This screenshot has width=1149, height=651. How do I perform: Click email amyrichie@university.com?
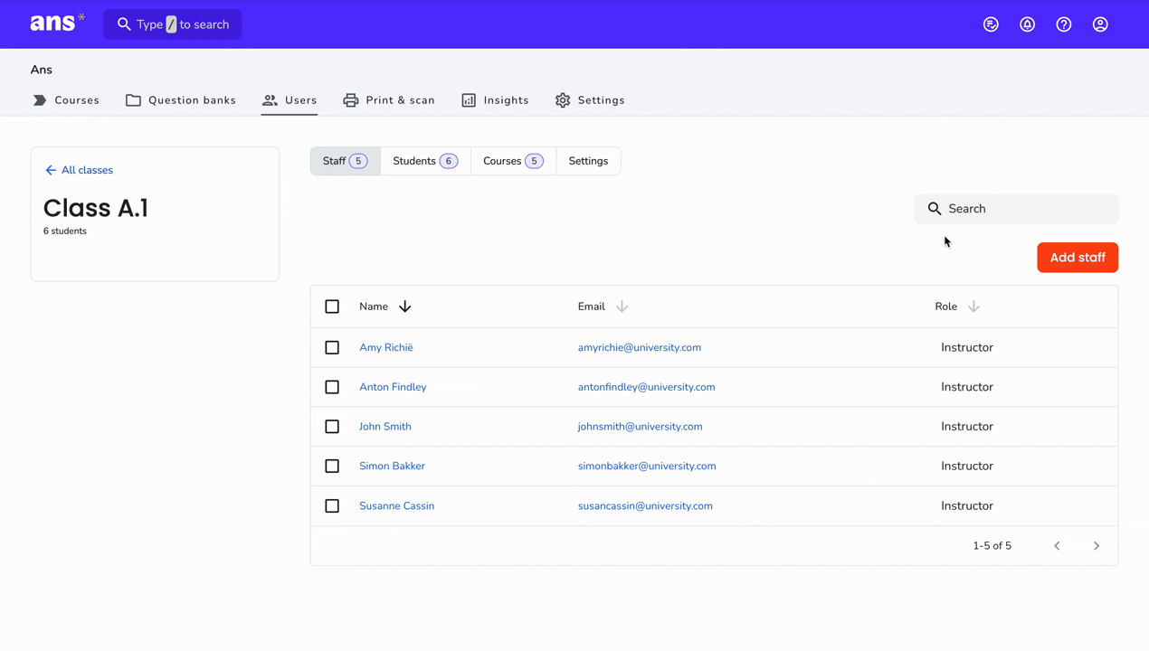(640, 347)
